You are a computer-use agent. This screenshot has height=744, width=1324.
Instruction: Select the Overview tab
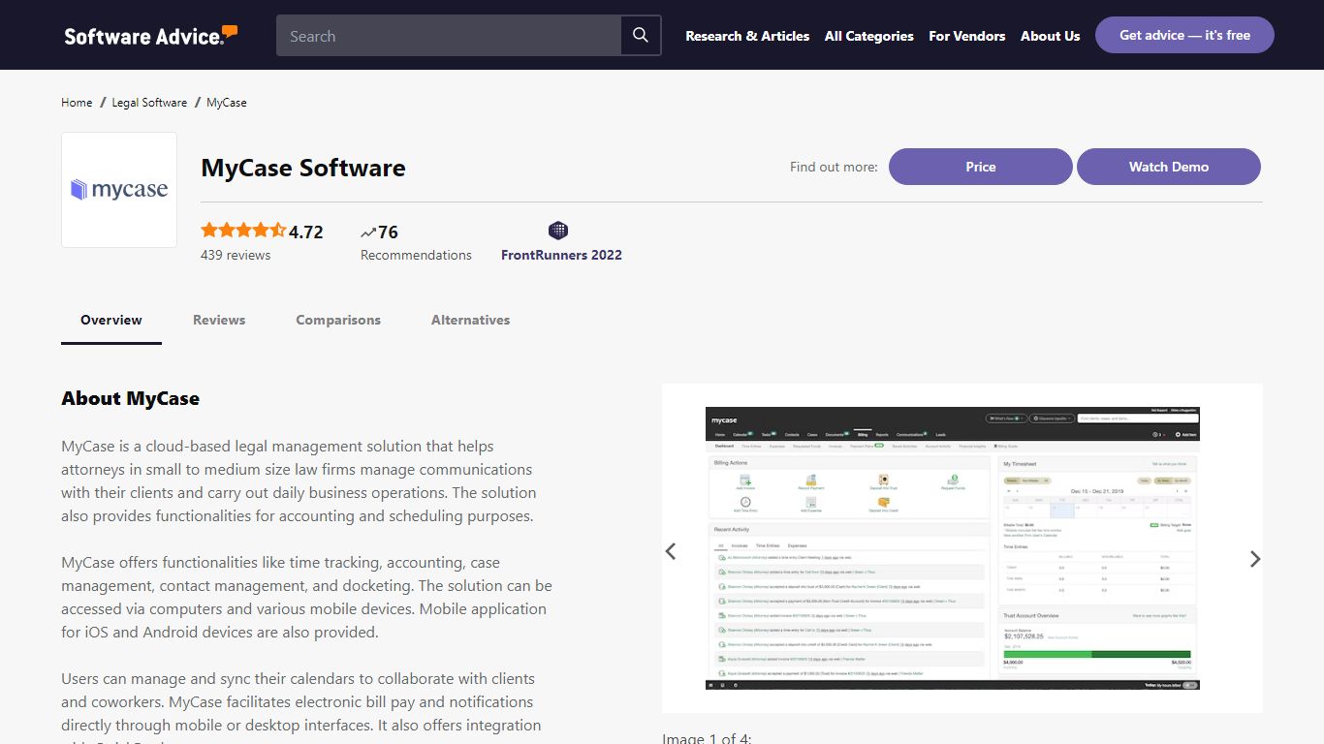pos(111,320)
